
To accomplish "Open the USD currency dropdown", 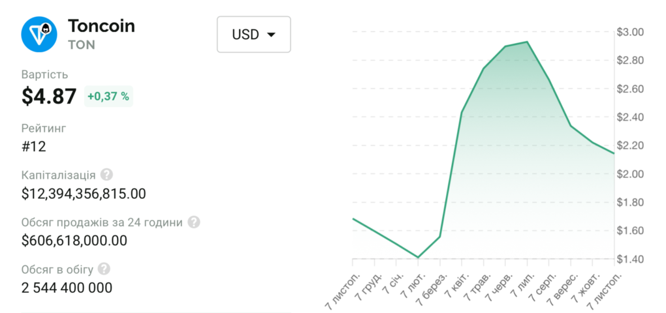I will tap(253, 35).
